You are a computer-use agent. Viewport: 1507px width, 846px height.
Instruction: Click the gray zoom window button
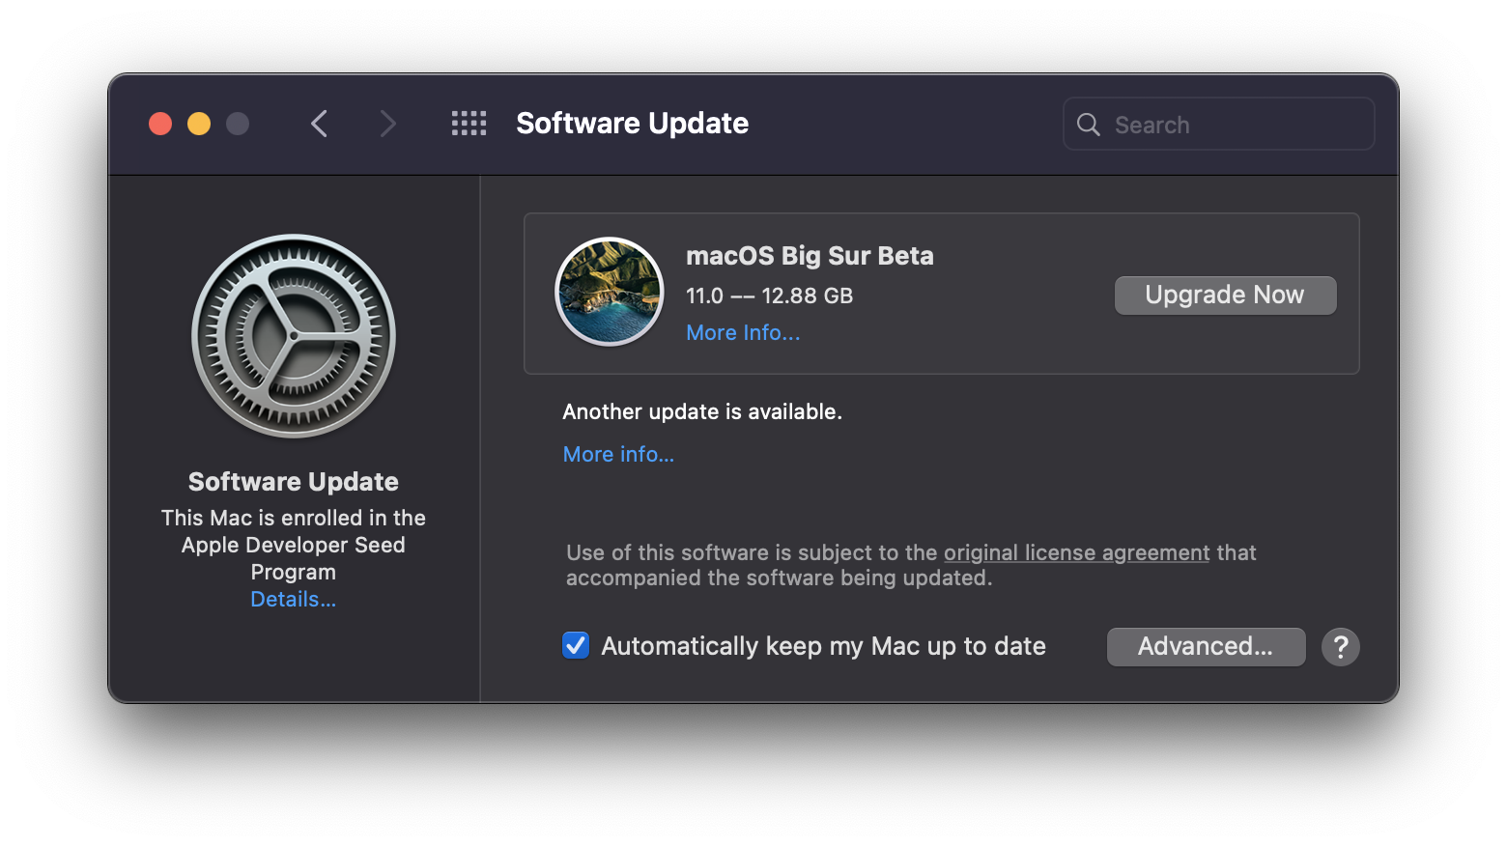(238, 124)
